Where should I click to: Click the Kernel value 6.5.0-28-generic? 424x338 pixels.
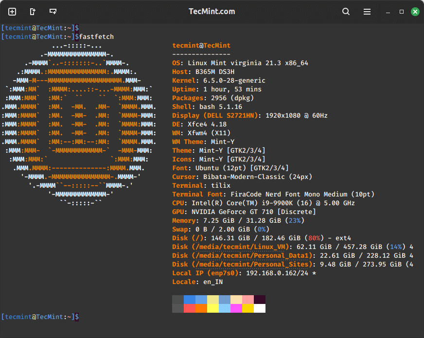tap(234, 81)
